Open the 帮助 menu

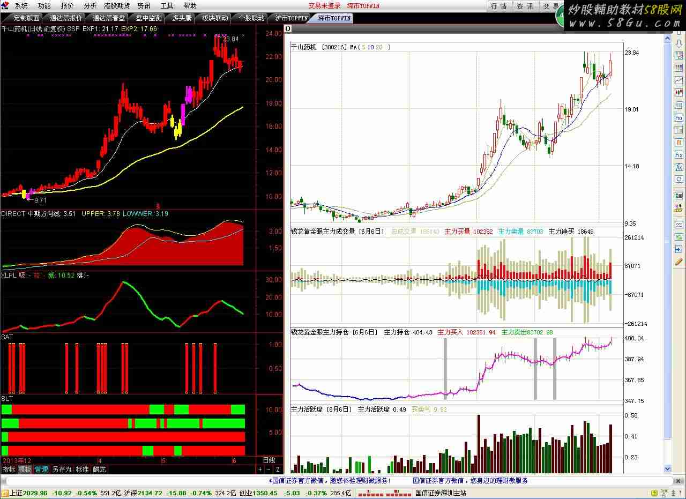coord(190,6)
